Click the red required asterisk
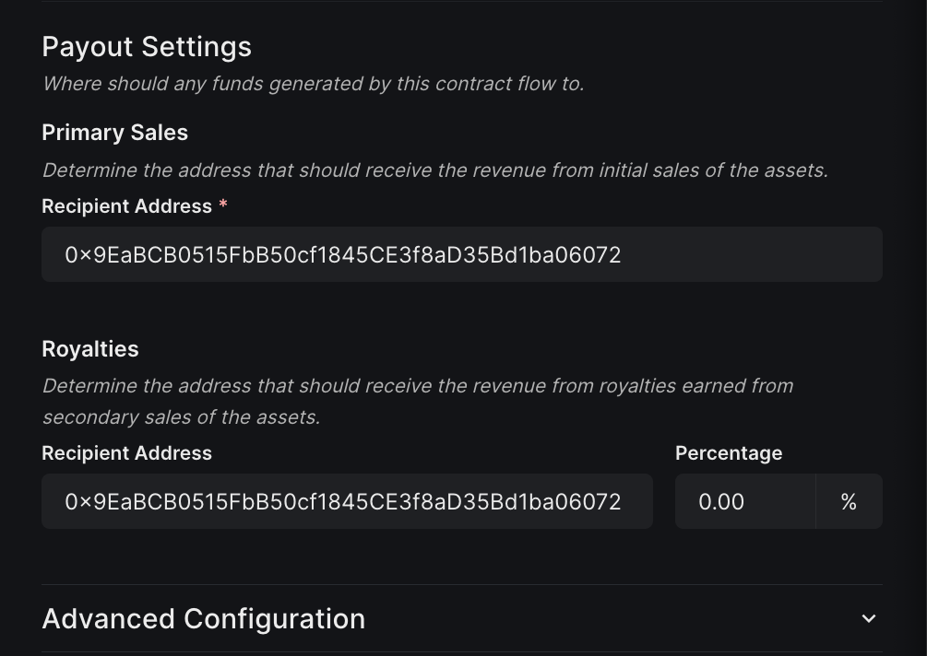 click(x=222, y=205)
